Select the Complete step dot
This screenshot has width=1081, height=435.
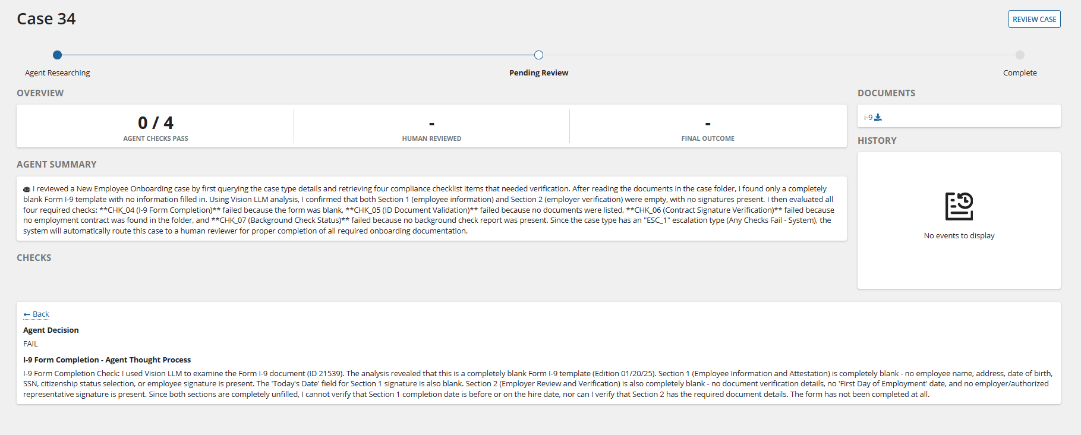pos(1020,55)
